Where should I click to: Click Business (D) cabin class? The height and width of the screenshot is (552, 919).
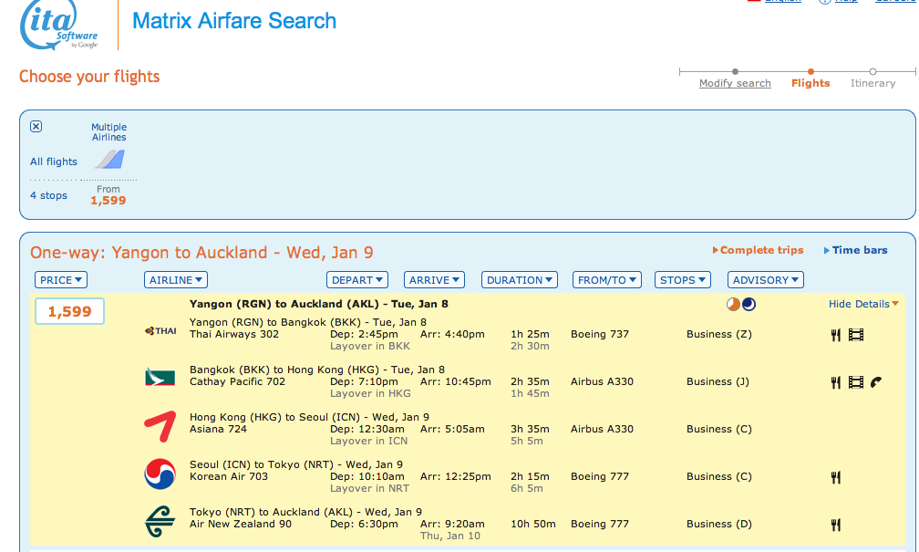[x=719, y=525]
